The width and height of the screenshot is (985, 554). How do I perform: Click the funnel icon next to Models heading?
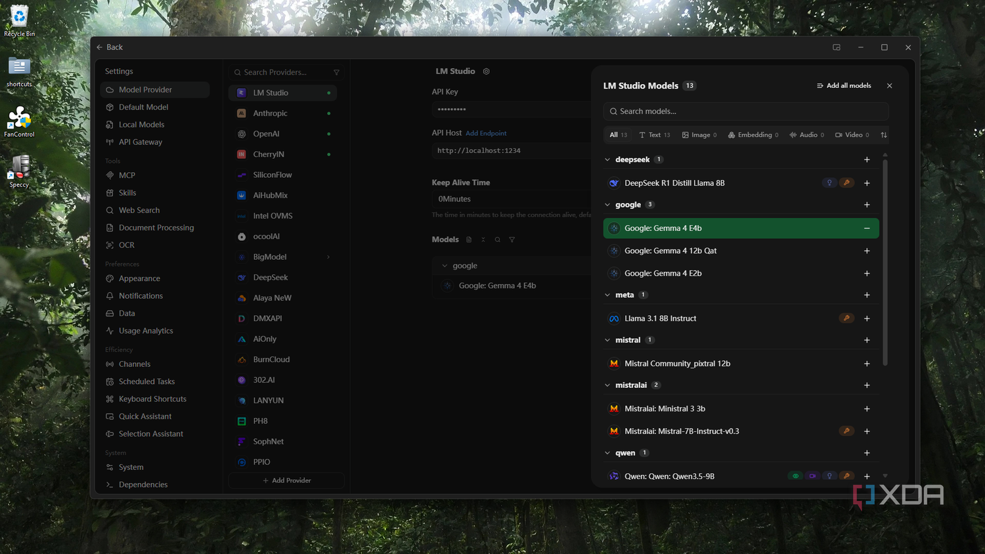[512, 240]
